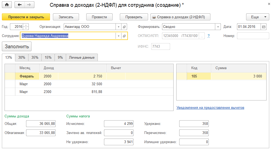The width and height of the screenshot is (273, 149).
Task: Open the calendar picker for Дата
Action: (x=264, y=27)
